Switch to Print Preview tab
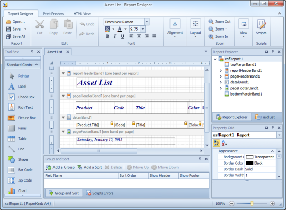286x210 pixels. [x=53, y=14]
